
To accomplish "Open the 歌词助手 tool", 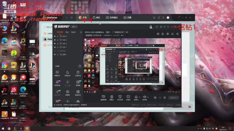I will [78, 93].
